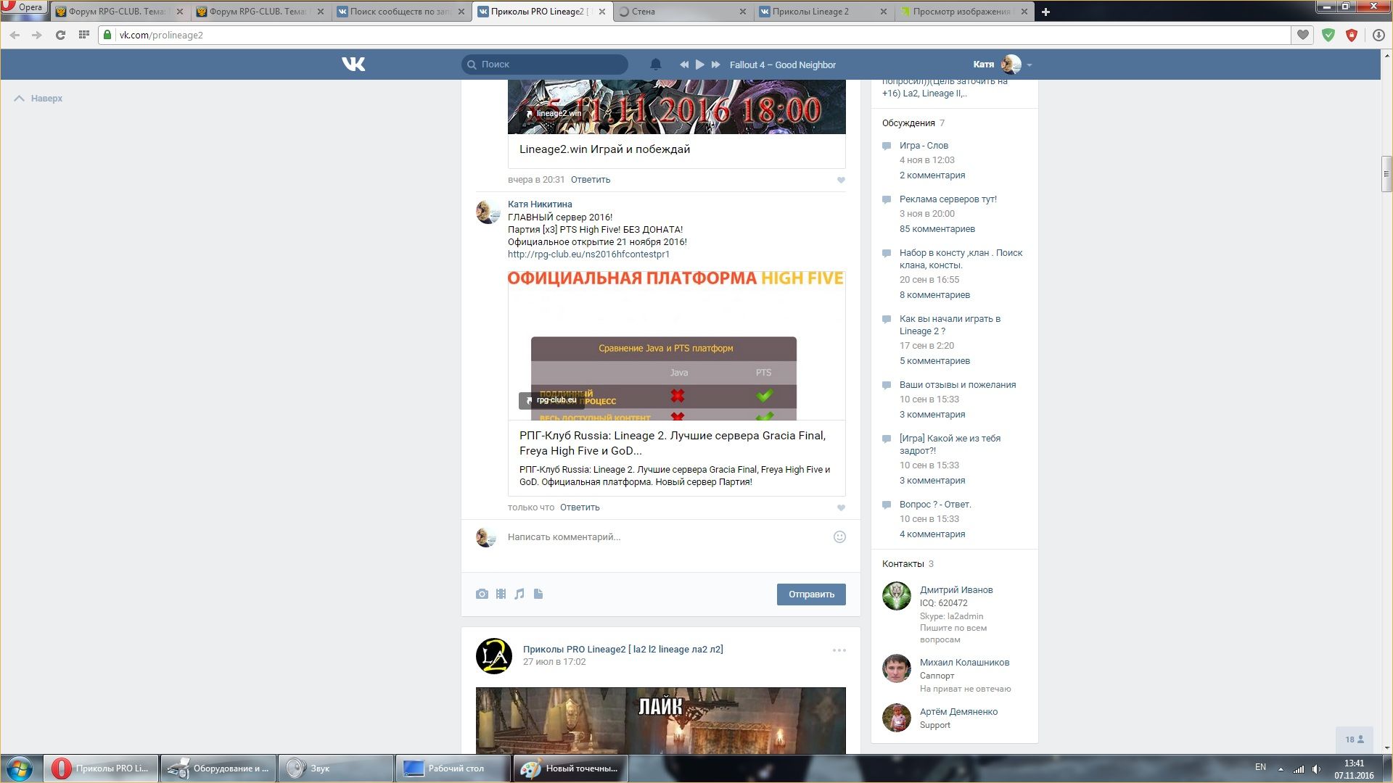Open the emoji smiley picker

(839, 537)
